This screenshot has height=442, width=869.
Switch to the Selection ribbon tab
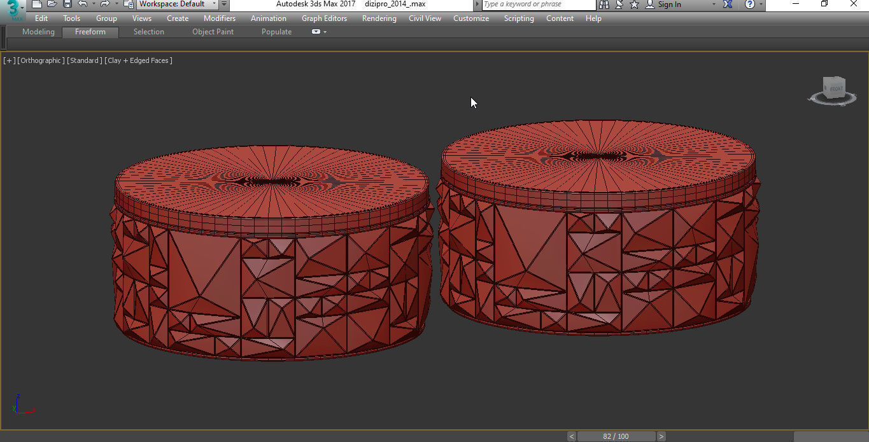[x=149, y=32]
